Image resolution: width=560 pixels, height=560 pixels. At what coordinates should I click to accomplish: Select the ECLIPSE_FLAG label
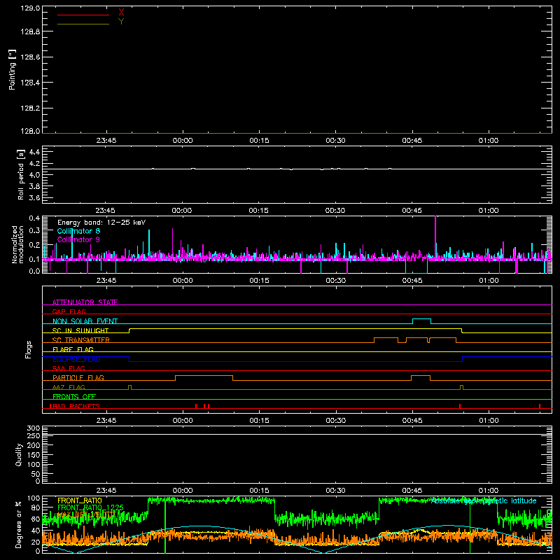point(76,359)
